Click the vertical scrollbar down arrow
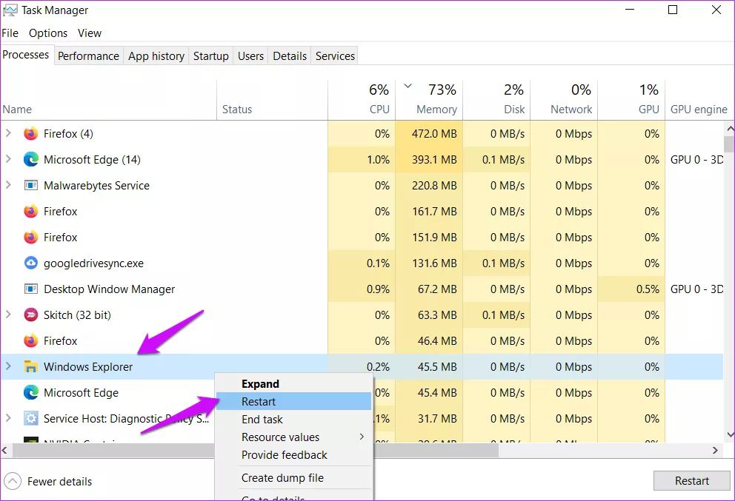This screenshot has width=735, height=501. point(729,435)
